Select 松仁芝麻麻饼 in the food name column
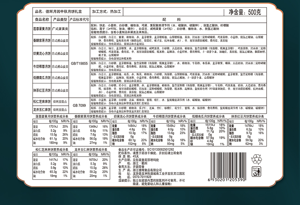Image resolution: width=300 pixels, height=205 pixels. [42, 102]
